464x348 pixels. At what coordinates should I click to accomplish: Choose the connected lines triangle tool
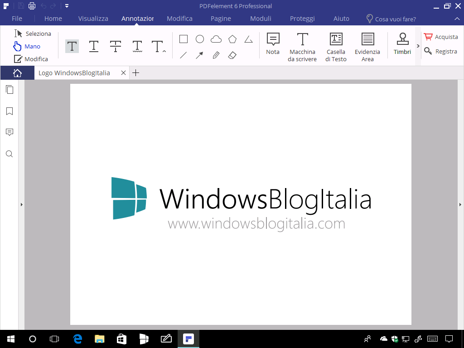[249, 39]
